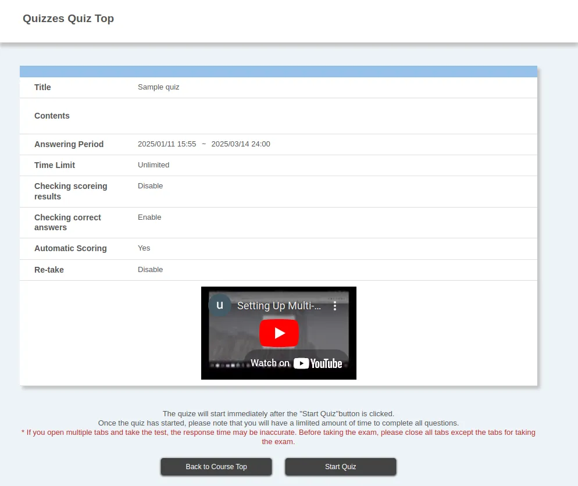Click the Automatic Scoring 'Yes' value
This screenshot has height=486, width=578.
pos(144,248)
